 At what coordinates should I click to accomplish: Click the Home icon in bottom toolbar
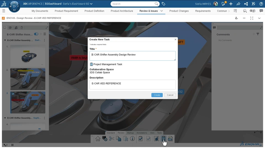click(x=98, y=139)
